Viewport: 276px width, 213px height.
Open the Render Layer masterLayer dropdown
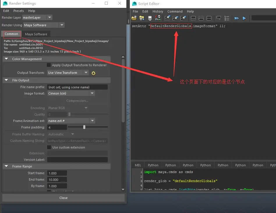click(x=37, y=18)
